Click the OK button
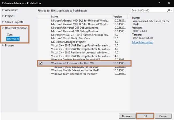 145,116
